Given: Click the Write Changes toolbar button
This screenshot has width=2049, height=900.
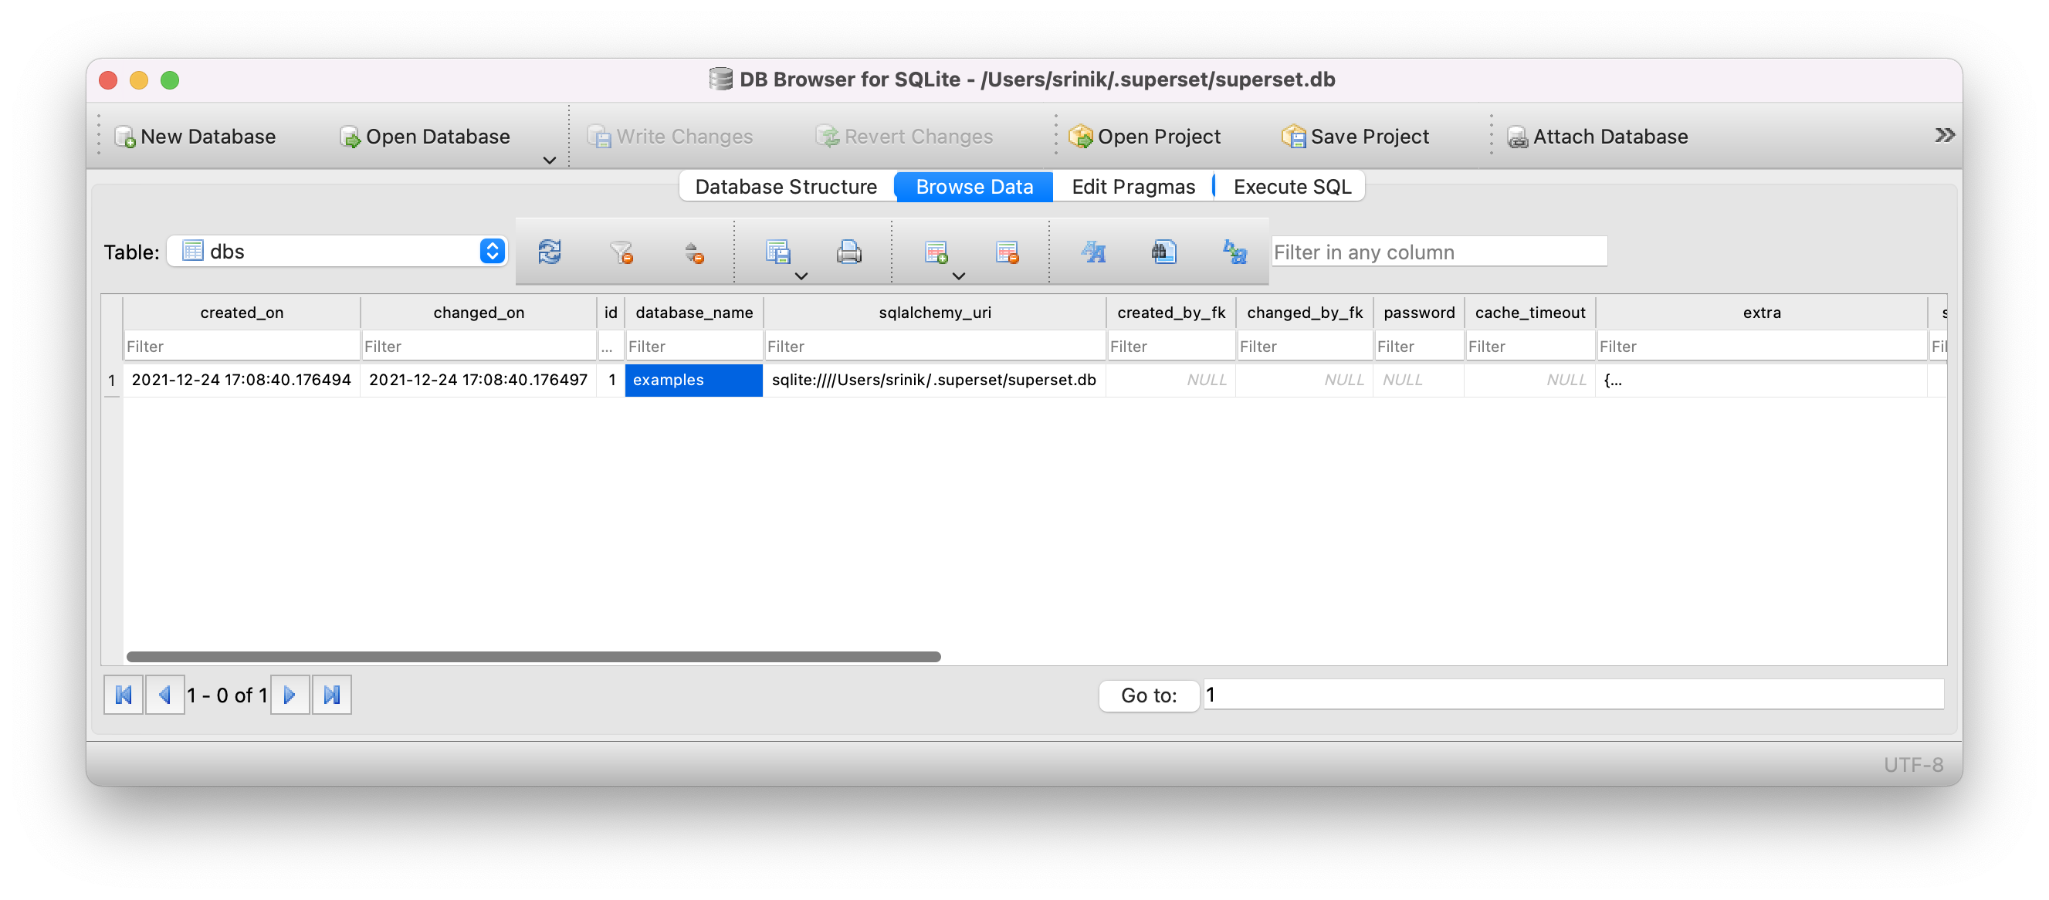Looking at the screenshot, I should click(669, 137).
